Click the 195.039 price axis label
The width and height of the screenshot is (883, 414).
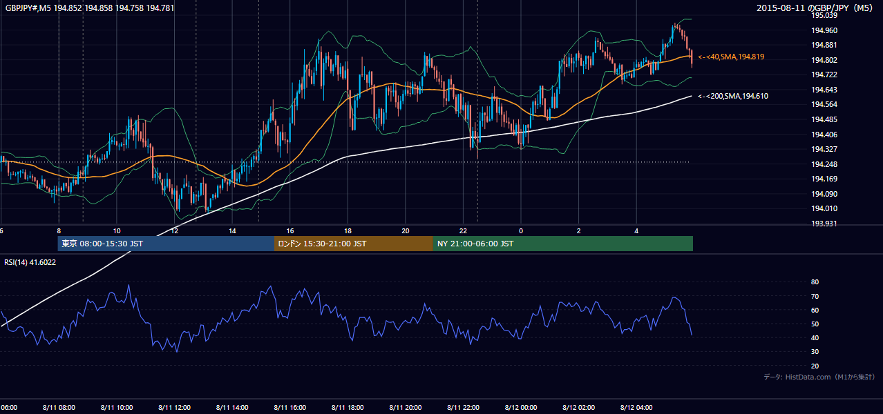(824, 15)
